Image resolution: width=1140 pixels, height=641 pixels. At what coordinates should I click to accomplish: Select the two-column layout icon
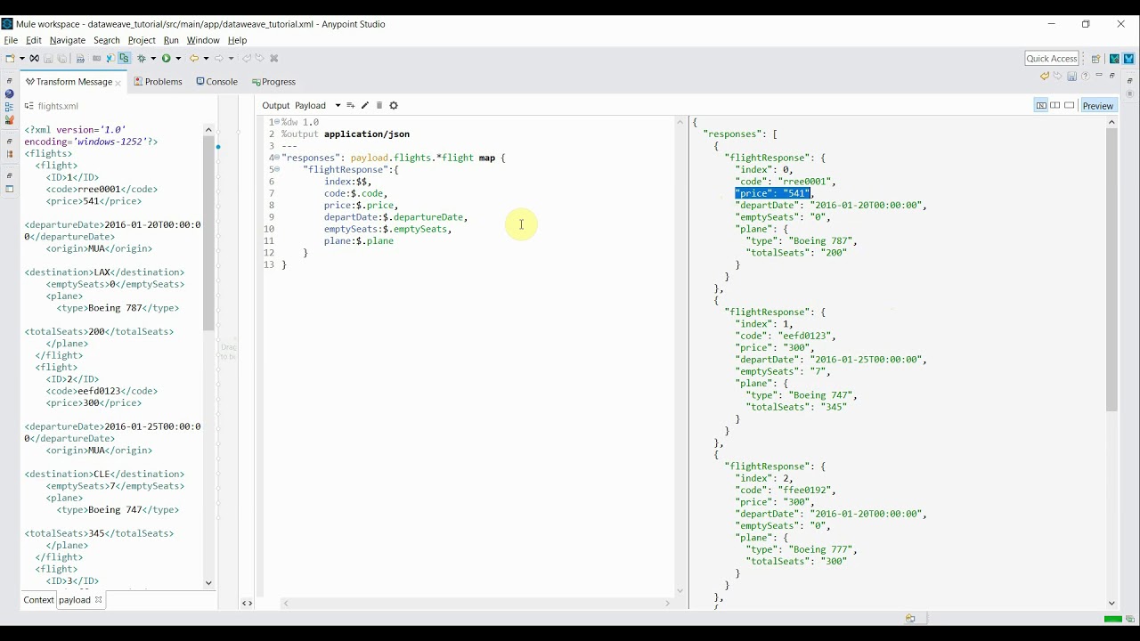[x=1055, y=106]
